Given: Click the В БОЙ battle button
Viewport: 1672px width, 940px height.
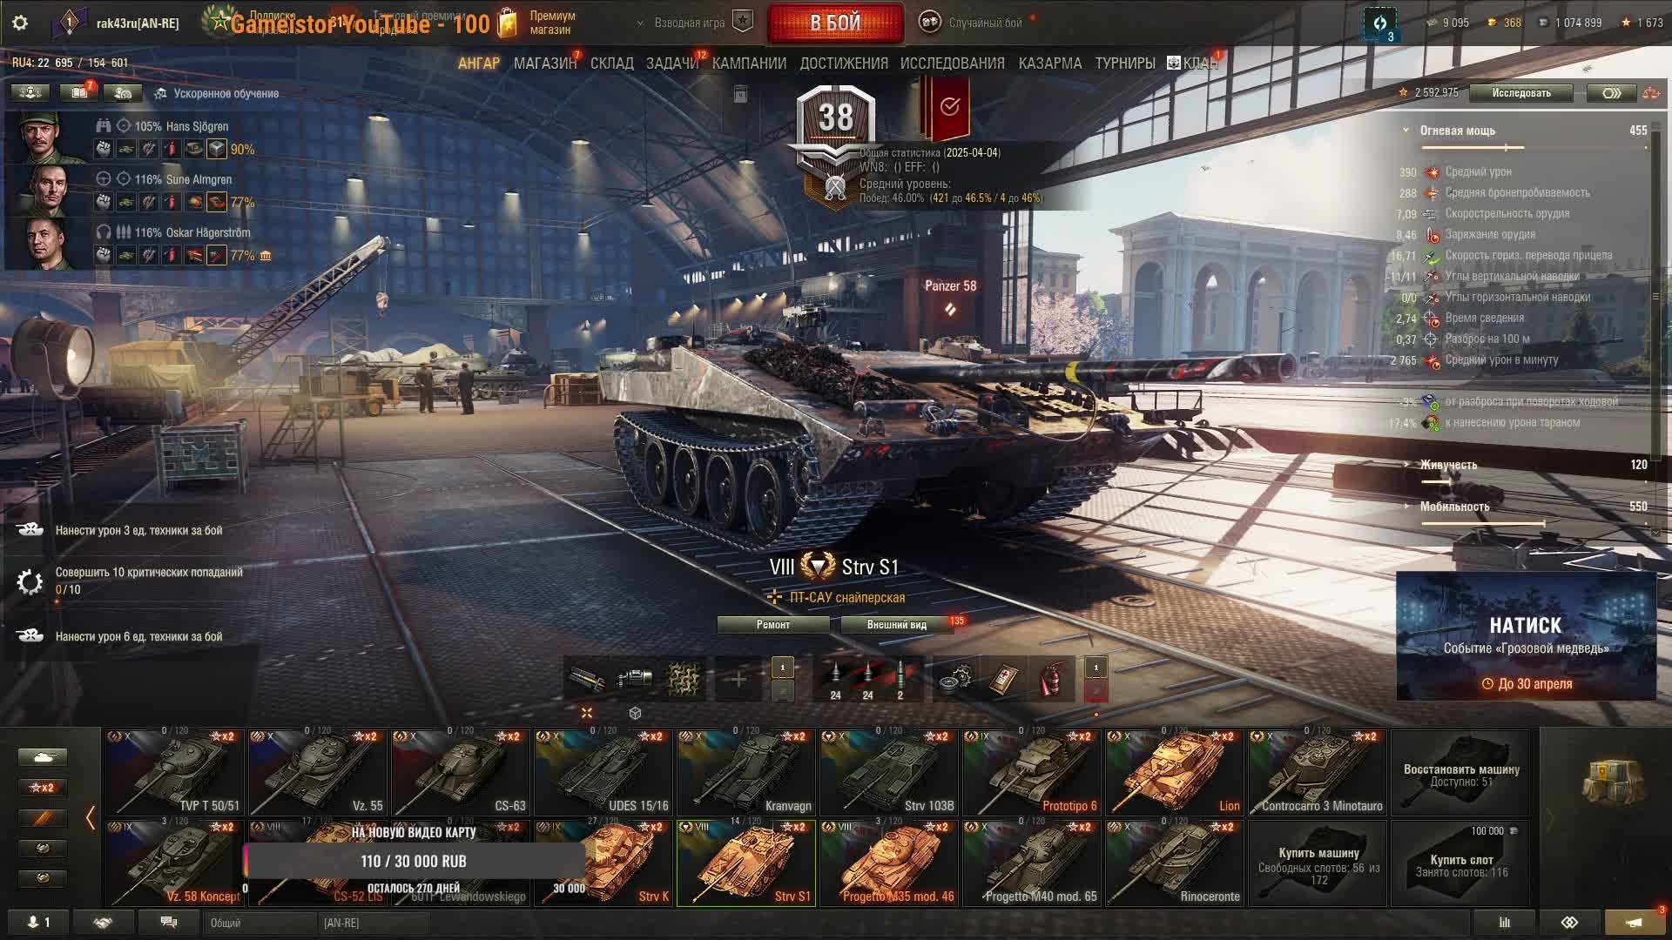Looking at the screenshot, I should point(835,23).
